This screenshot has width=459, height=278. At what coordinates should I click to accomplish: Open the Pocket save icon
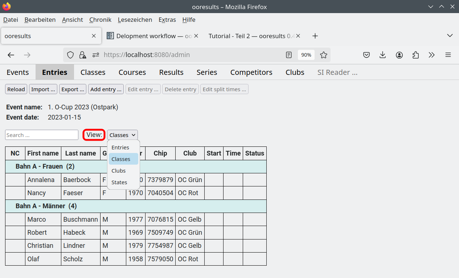pyautogui.click(x=366, y=55)
